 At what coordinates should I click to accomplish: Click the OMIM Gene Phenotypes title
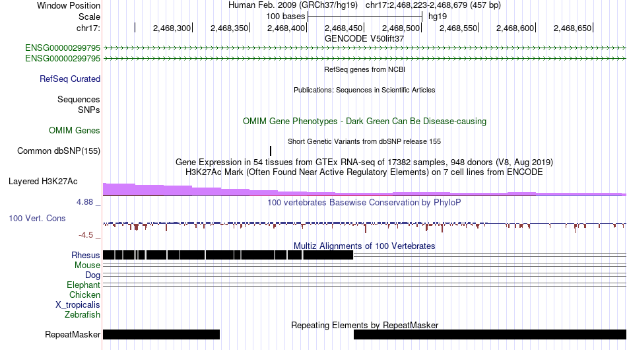coord(364,122)
